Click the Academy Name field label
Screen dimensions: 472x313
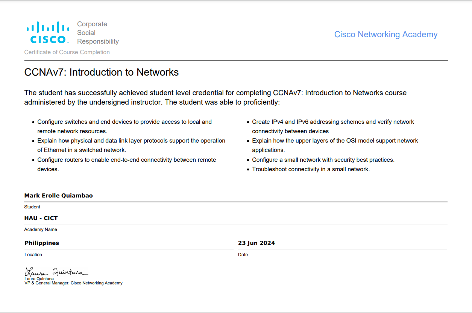[41, 229]
